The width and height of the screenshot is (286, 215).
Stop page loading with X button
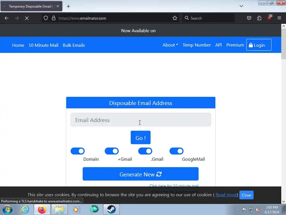pyautogui.click(x=27, y=18)
